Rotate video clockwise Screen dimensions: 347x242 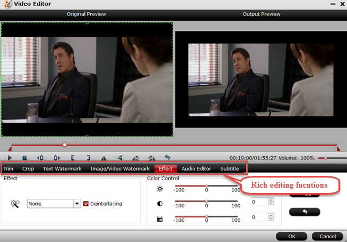point(152,158)
